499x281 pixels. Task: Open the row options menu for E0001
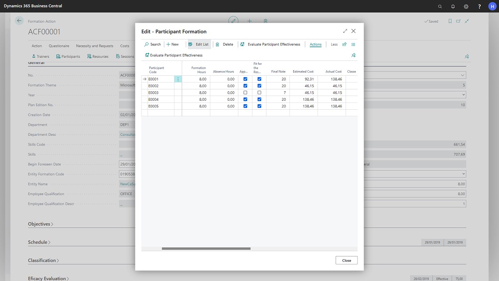click(x=178, y=79)
